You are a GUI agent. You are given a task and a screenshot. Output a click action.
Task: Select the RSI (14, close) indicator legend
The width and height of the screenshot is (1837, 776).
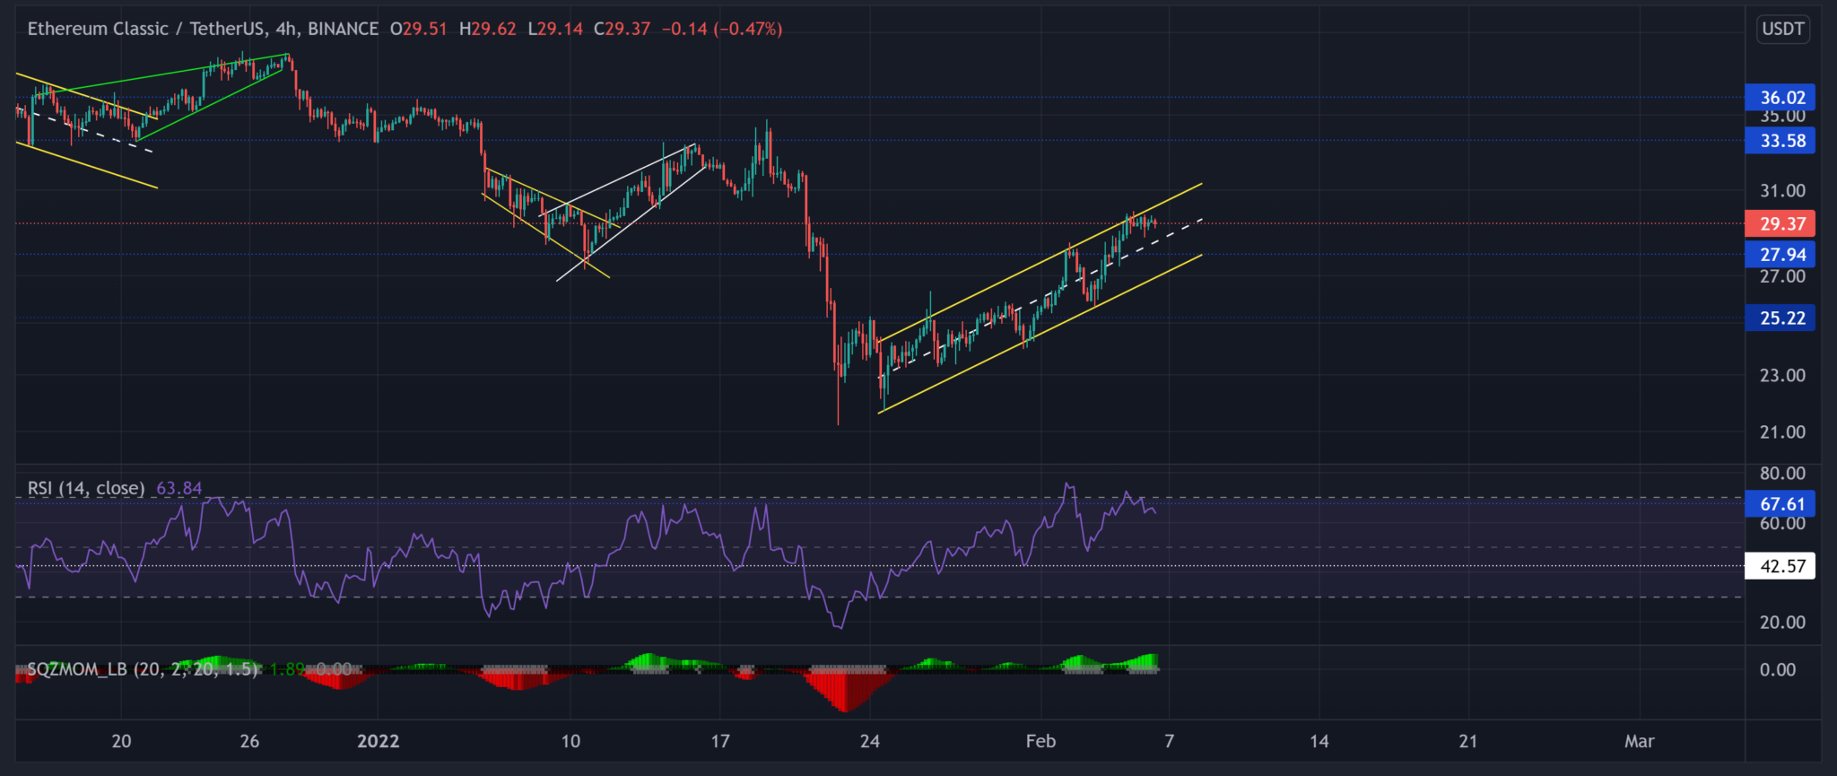(86, 488)
